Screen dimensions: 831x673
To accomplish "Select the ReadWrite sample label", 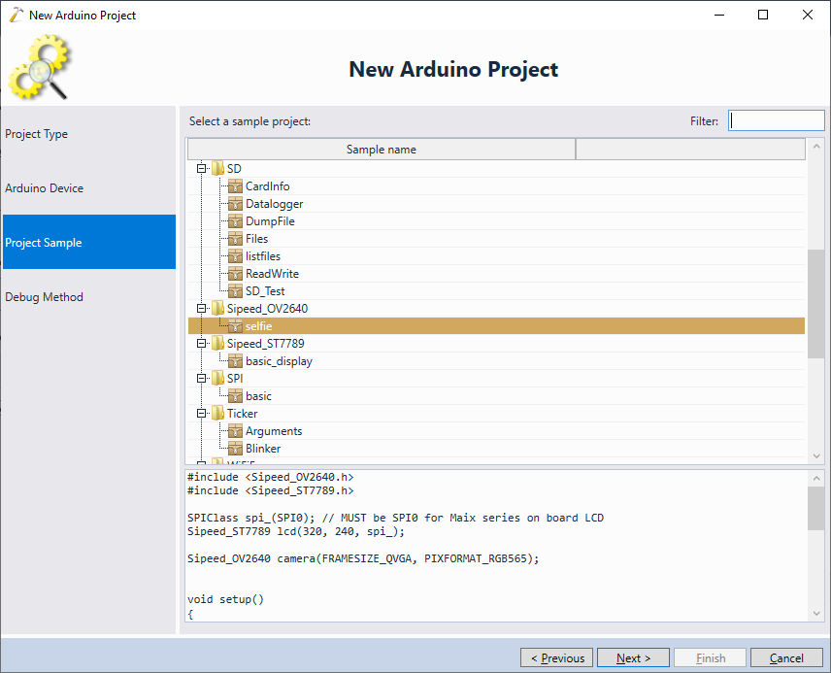I will point(273,274).
